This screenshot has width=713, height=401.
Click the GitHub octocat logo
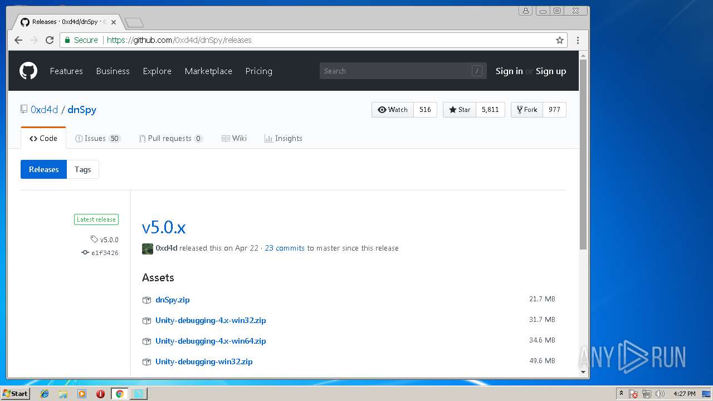[x=28, y=71]
